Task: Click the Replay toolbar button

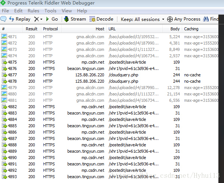Action: click(20, 19)
